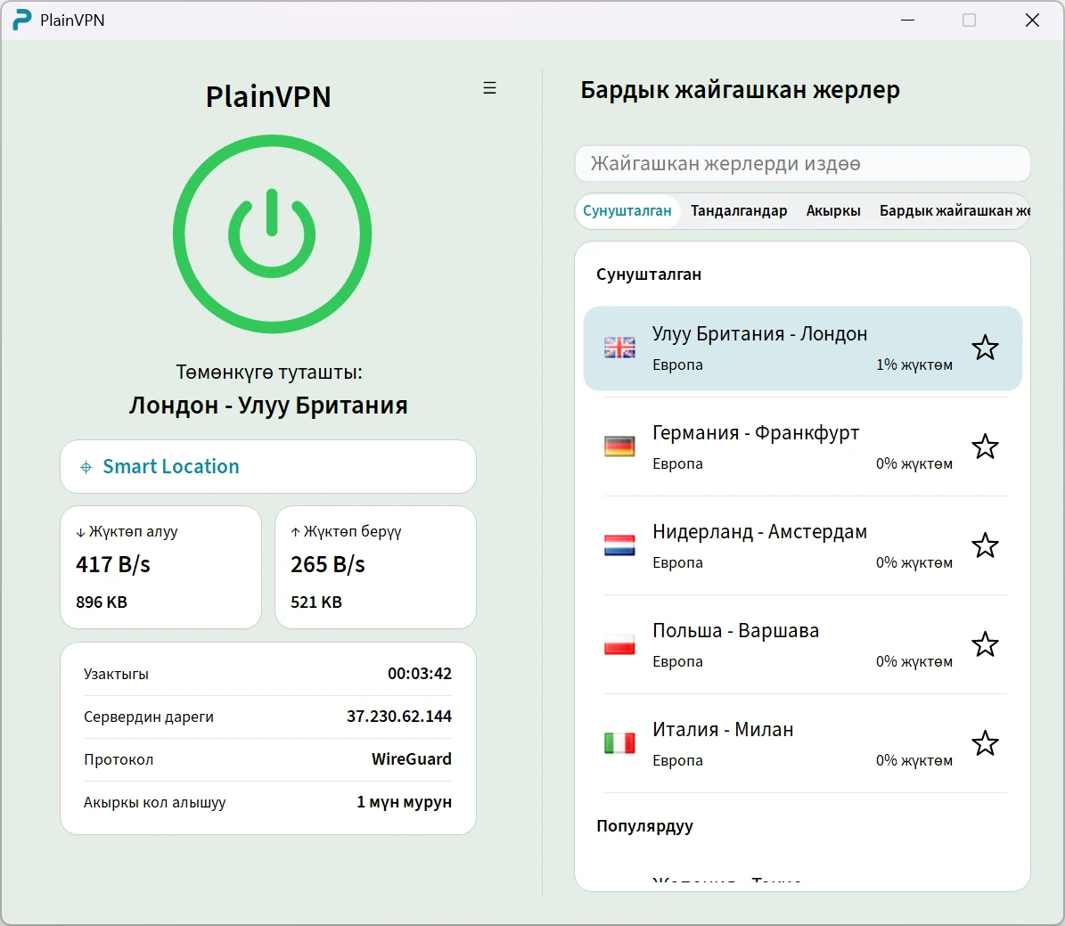Favorite Польша - Варшава with star
The width and height of the screenshot is (1065, 926).
(x=985, y=644)
